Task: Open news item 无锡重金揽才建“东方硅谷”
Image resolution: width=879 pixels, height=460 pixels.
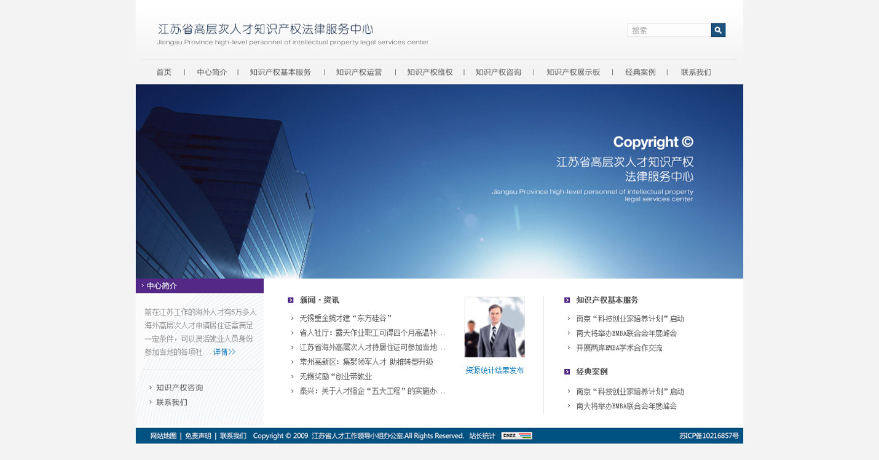Action: 345,318
